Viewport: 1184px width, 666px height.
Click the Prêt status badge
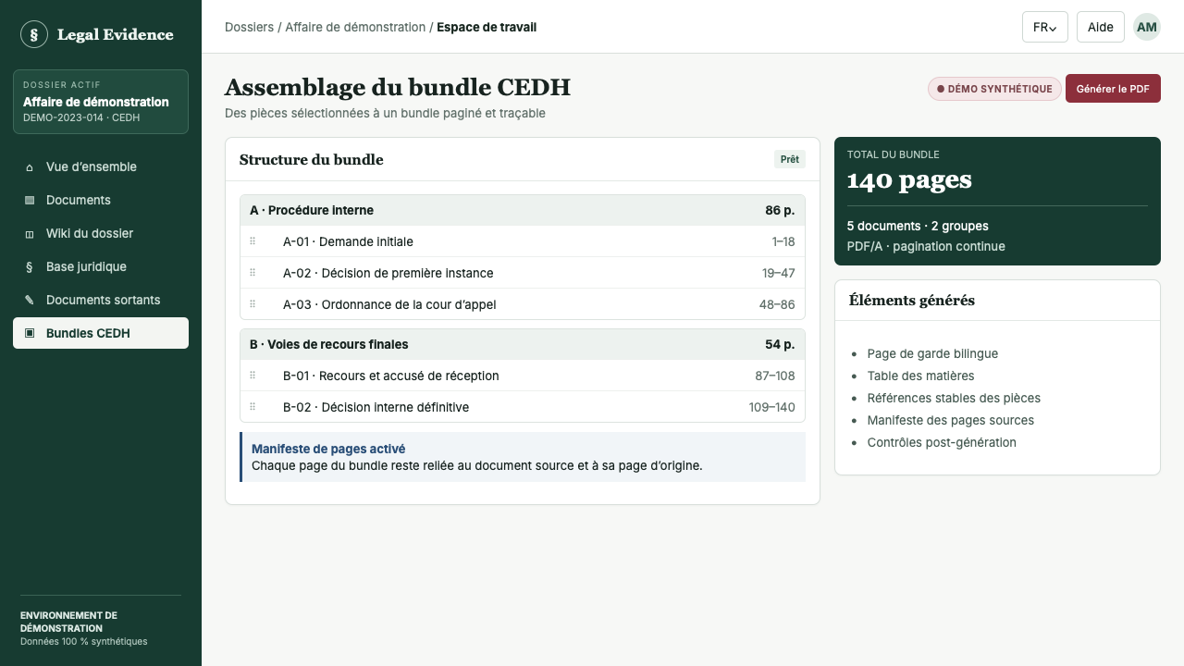[x=790, y=159]
